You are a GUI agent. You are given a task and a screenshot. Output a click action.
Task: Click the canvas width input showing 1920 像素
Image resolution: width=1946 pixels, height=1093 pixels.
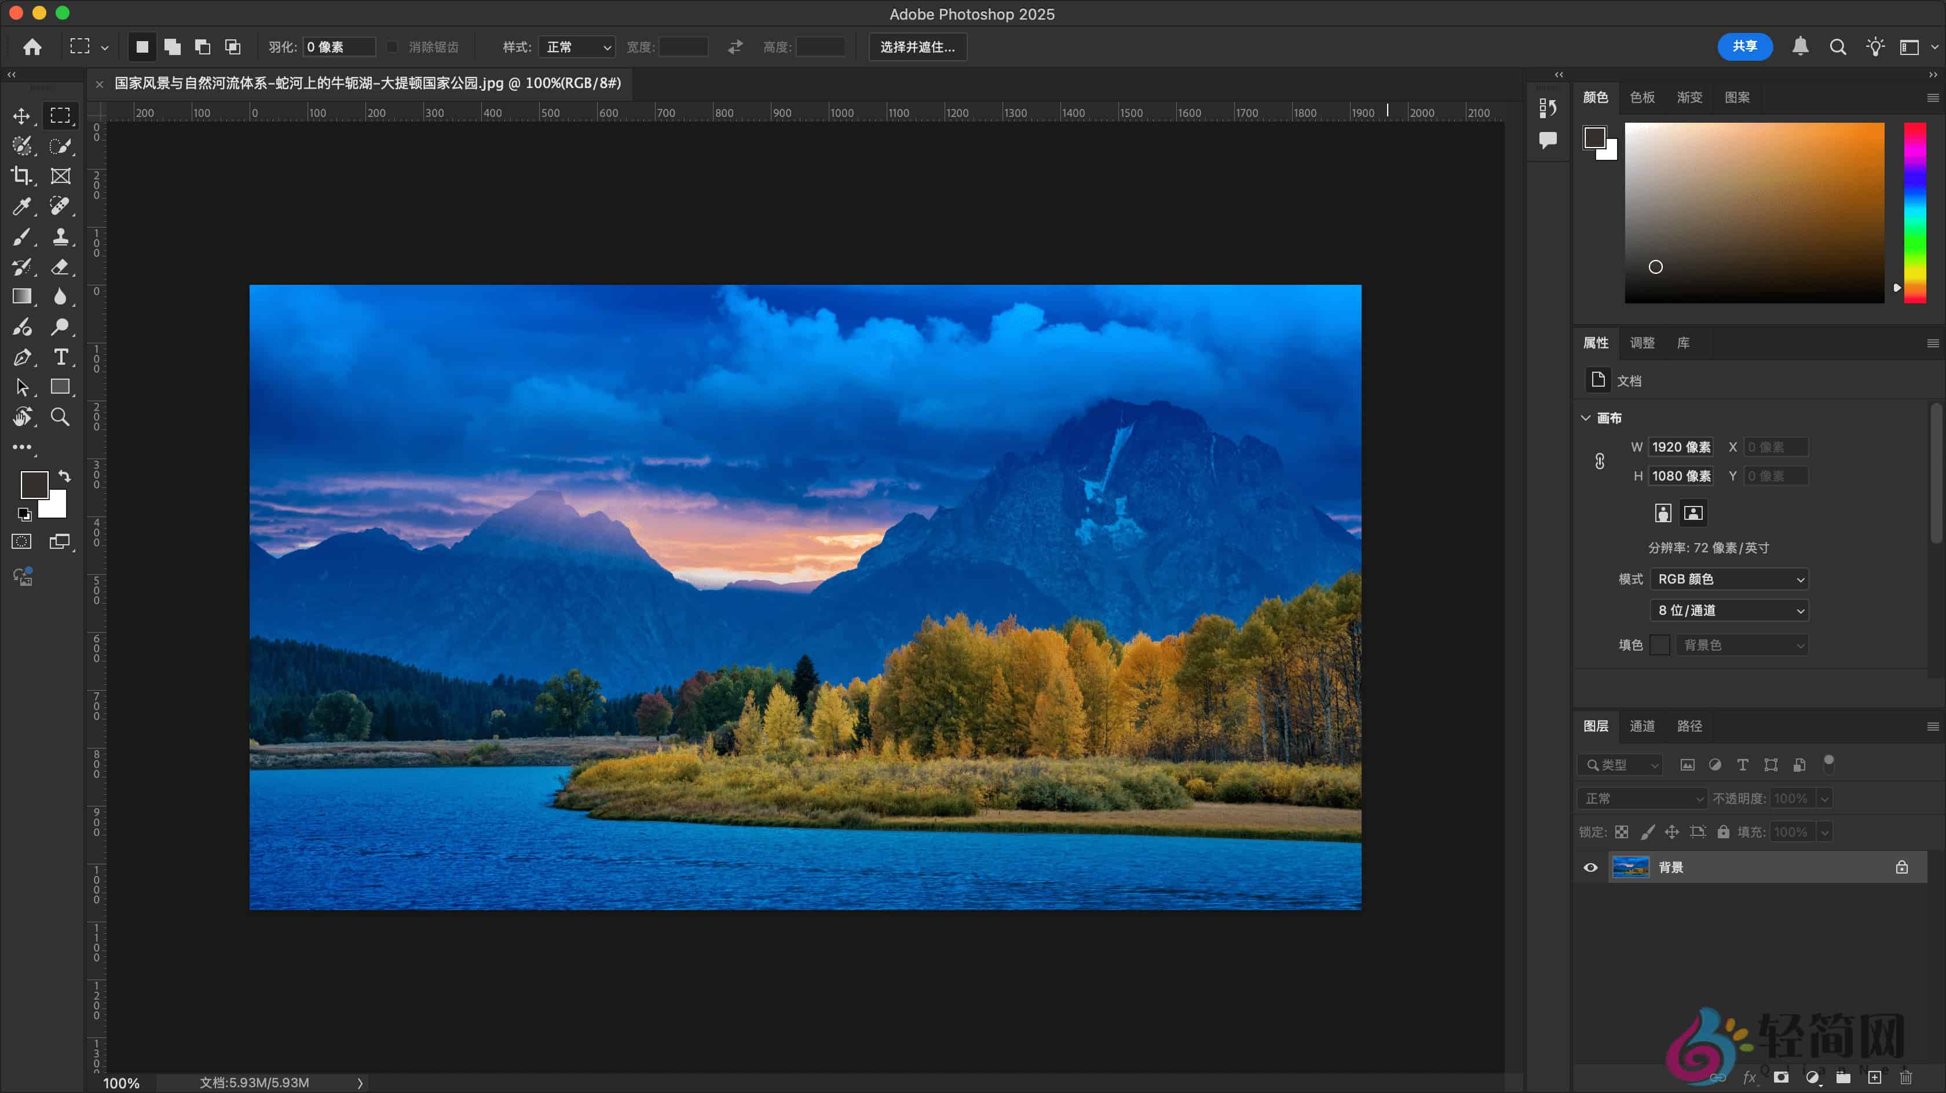click(x=1681, y=446)
